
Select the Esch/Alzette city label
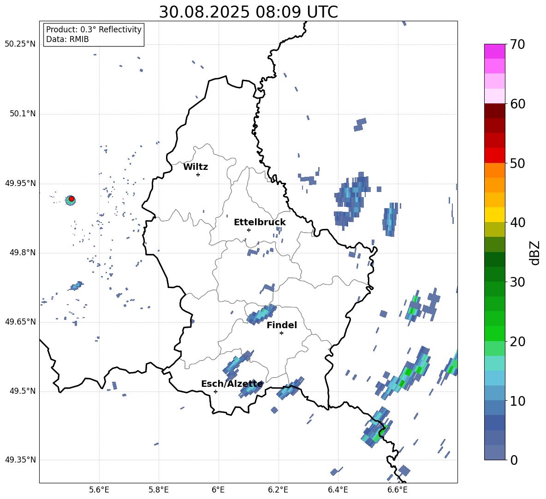tap(232, 384)
